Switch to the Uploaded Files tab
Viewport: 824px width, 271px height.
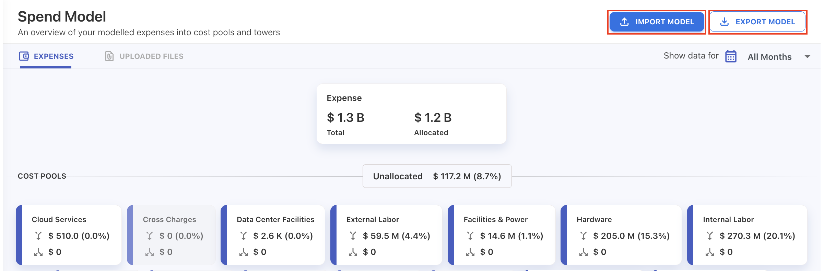(151, 56)
